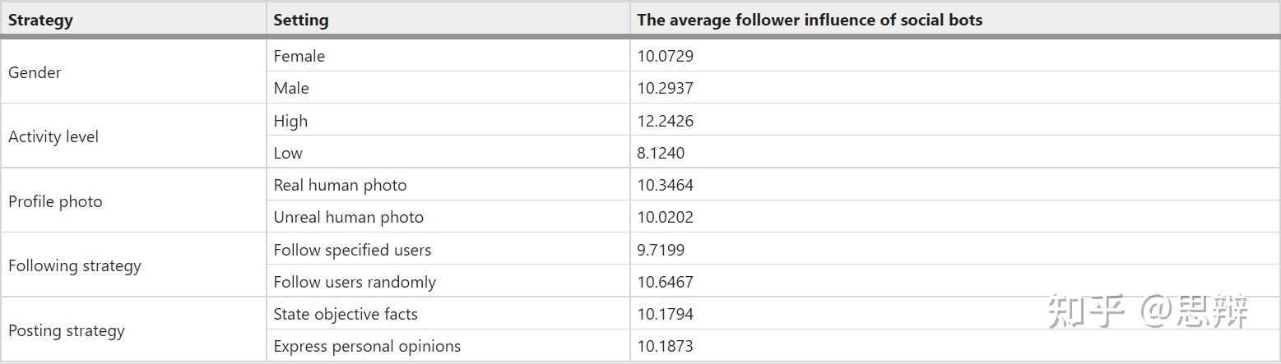Viewport: 1281px width, 364px height.
Task: Select the Profile photo strategy cell
Action: tap(133, 201)
